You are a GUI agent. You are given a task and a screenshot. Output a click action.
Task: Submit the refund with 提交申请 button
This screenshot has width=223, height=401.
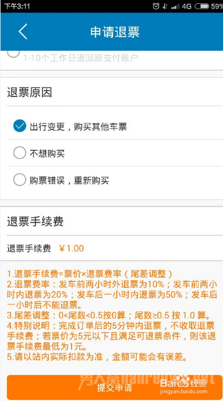click(x=114, y=387)
